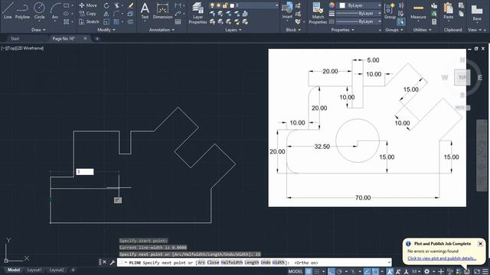Click the Fillet tool icon
490x275 pixels.
pos(116,14)
